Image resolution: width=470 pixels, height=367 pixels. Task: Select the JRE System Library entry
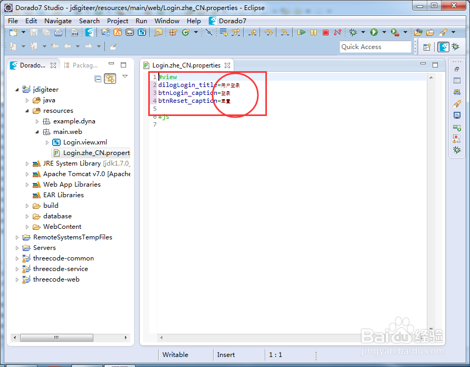click(x=81, y=163)
